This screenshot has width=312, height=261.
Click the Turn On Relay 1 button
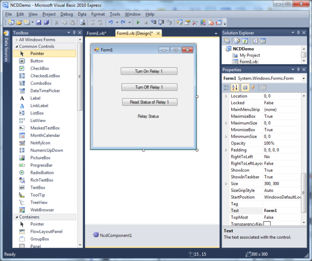point(149,71)
